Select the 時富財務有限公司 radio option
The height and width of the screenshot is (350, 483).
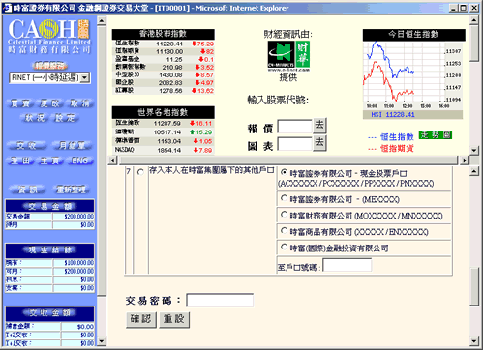[284, 215]
